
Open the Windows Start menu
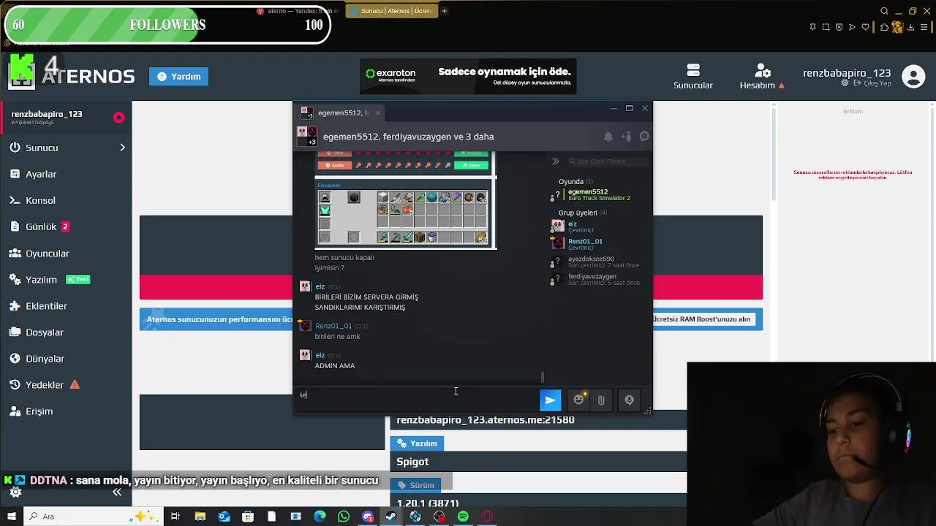click(x=10, y=517)
